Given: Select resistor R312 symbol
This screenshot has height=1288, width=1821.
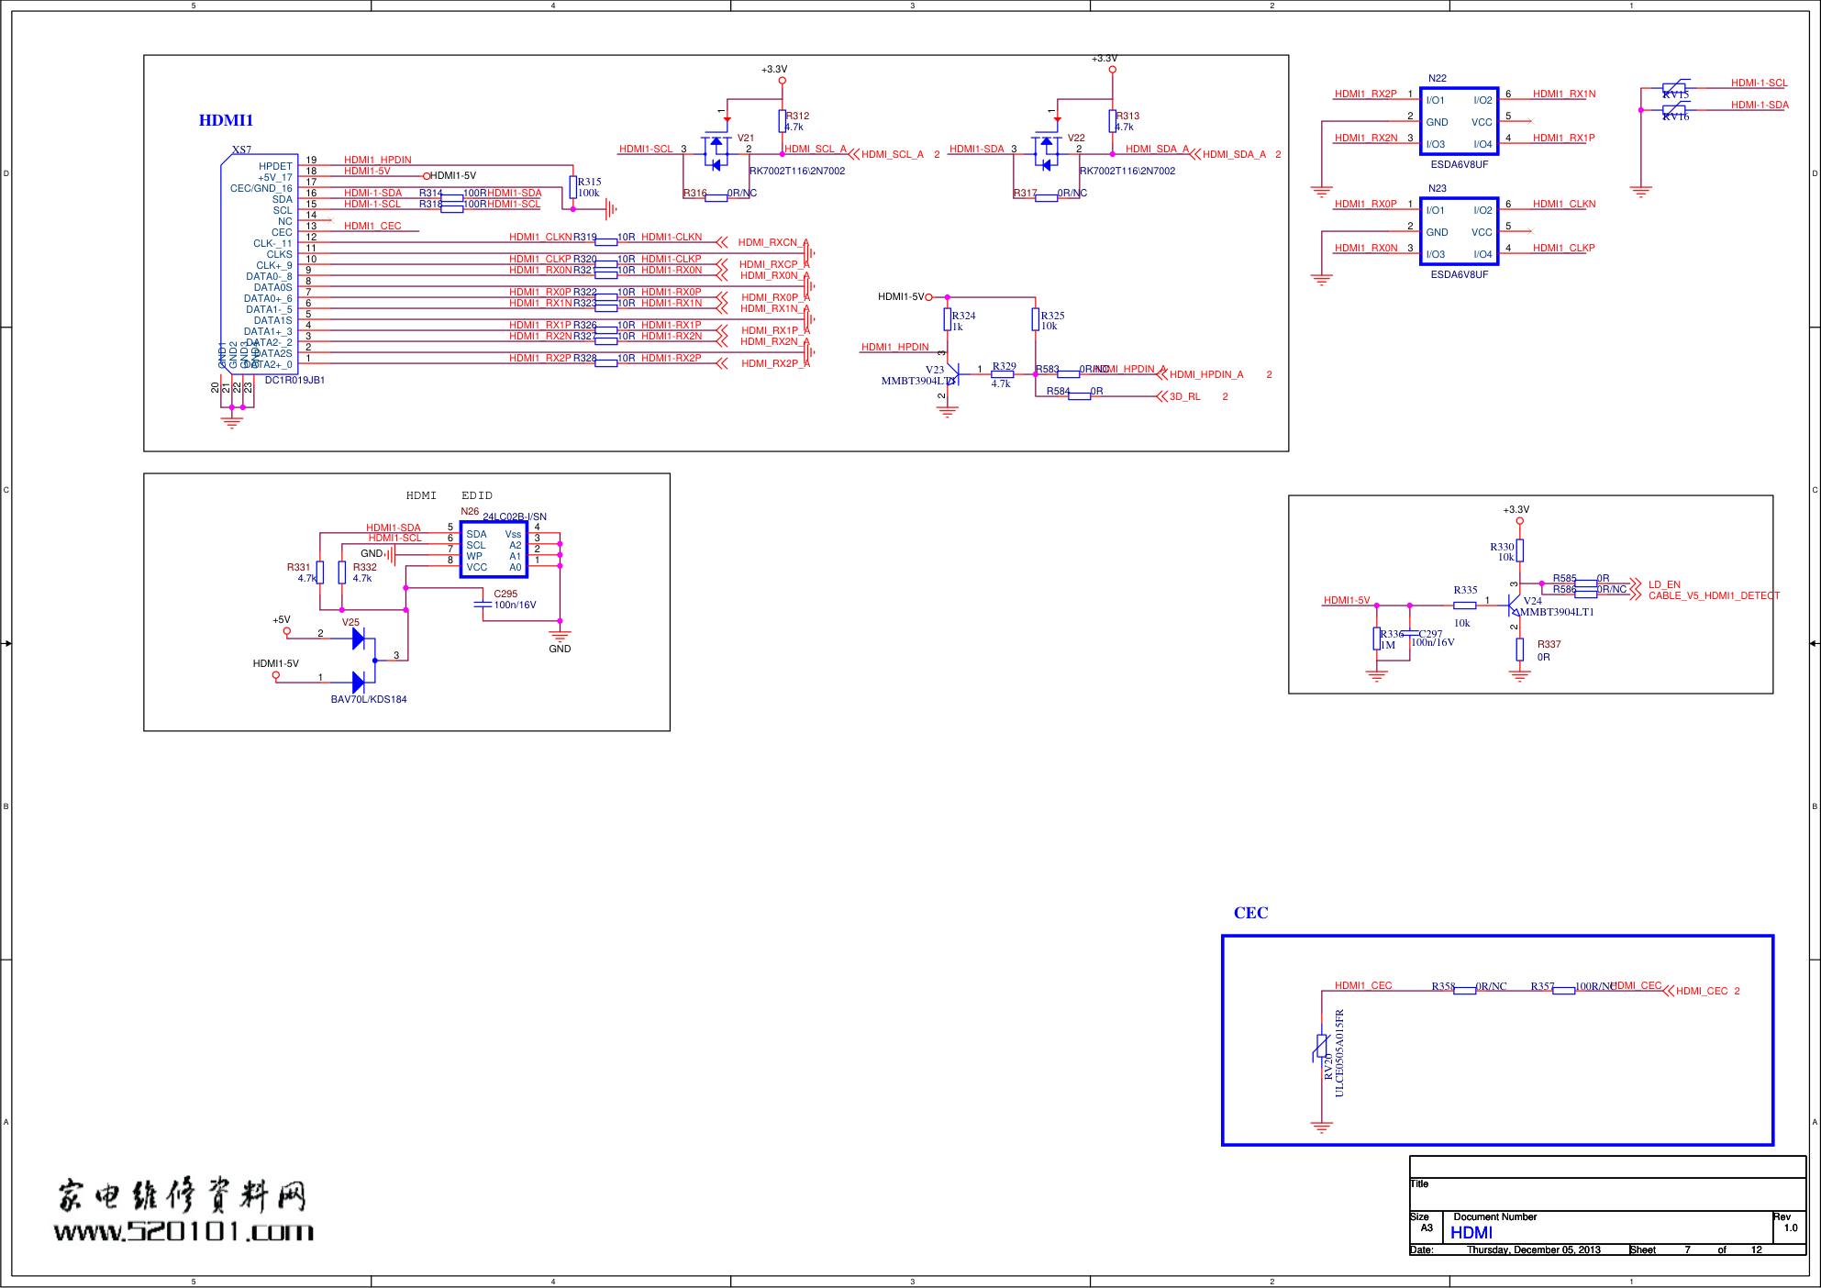Looking at the screenshot, I should (782, 121).
